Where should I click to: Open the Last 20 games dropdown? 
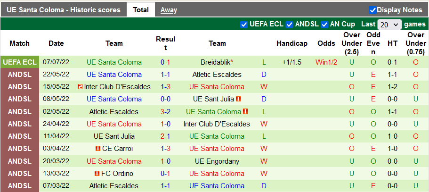(x=389, y=25)
